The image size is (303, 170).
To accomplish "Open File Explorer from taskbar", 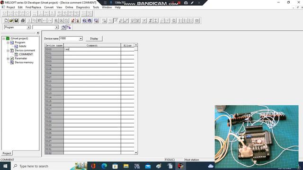I will pyautogui.click(x=126, y=166).
